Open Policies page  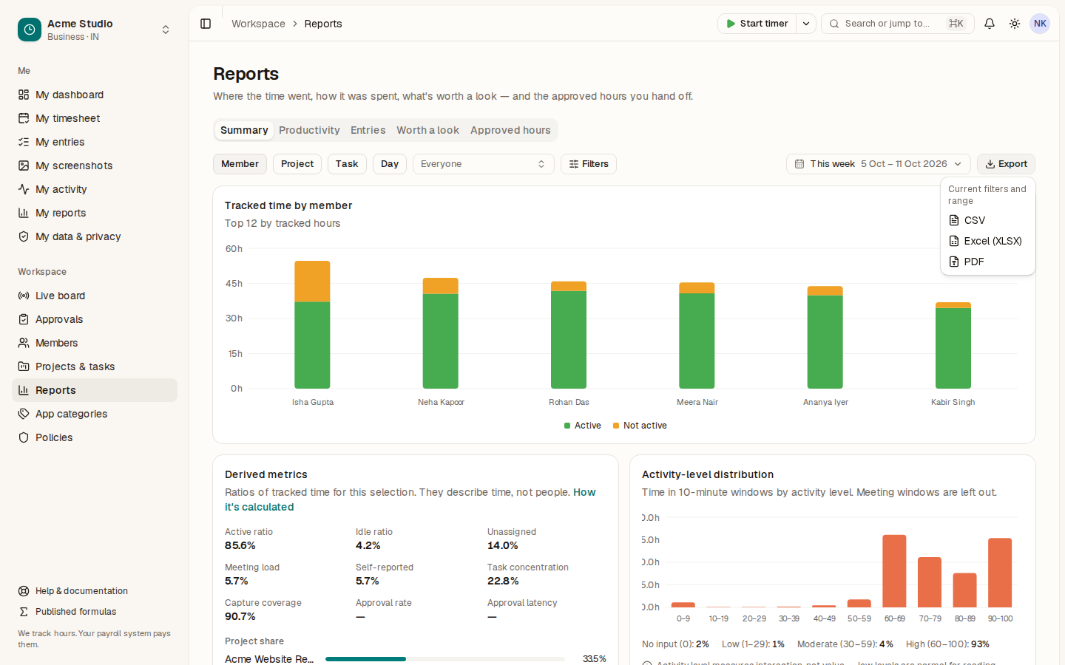(x=95, y=437)
